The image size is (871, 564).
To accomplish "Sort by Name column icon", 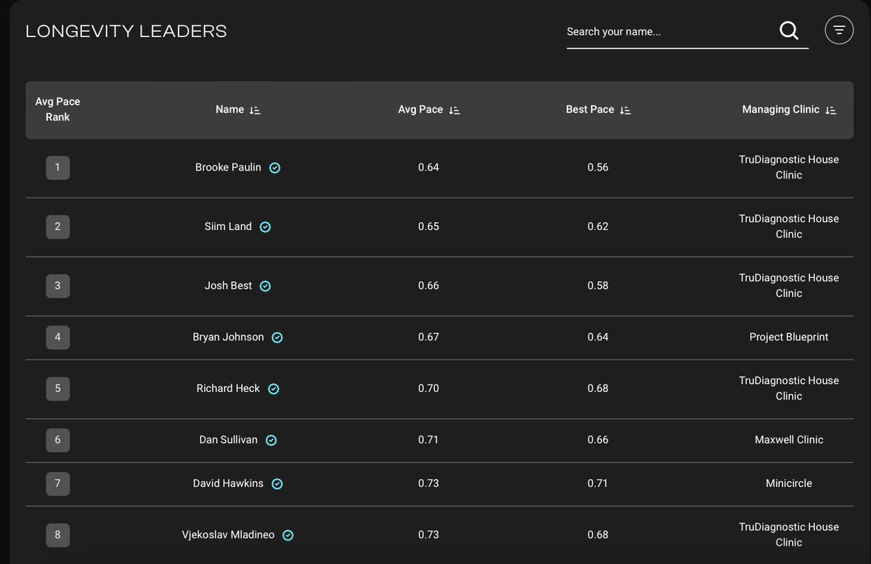I will coord(255,110).
